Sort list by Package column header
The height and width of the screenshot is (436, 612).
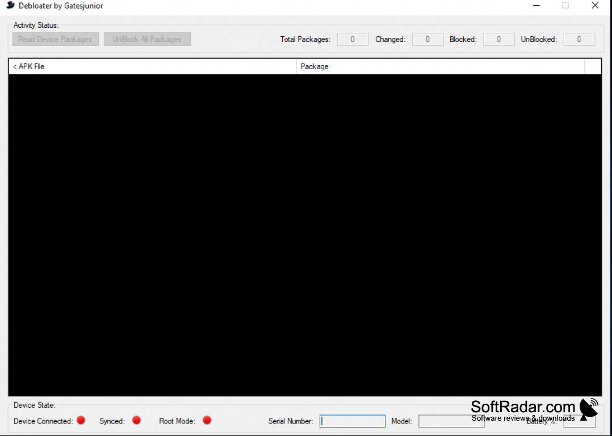point(441,67)
